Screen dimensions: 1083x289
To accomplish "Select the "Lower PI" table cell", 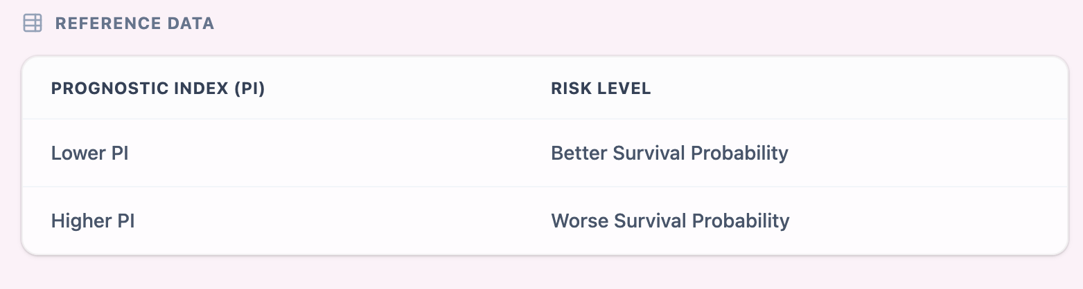I will pyautogui.click(x=90, y=153).
